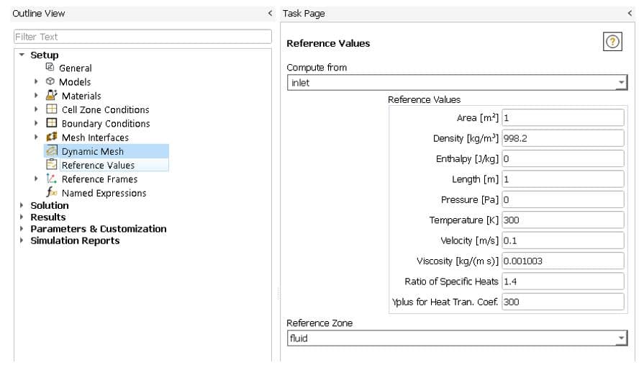This screenshot has width=644, height=378.
Task: Expand the Solution tree node
Action: point(22,206)
